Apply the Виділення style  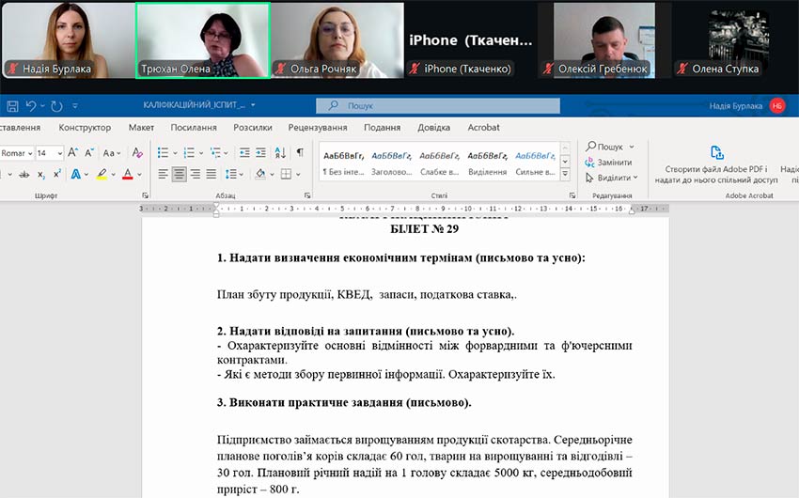pos(487,163)
